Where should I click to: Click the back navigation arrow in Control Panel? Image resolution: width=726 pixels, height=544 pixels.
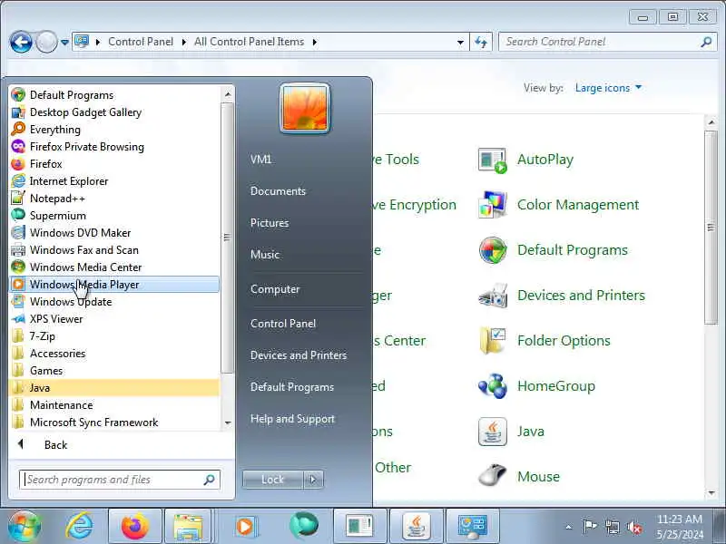(21, 43)
